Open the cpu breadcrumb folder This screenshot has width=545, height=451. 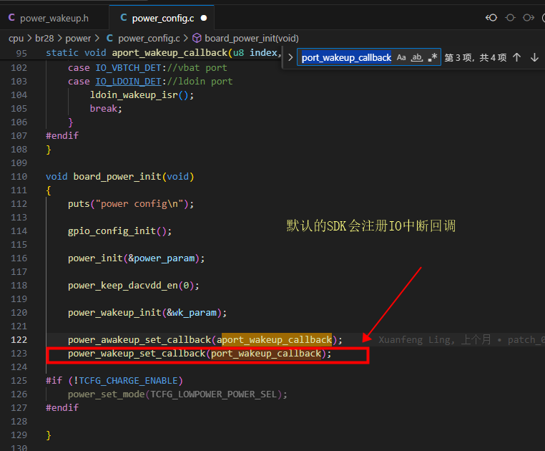[16, 38]
